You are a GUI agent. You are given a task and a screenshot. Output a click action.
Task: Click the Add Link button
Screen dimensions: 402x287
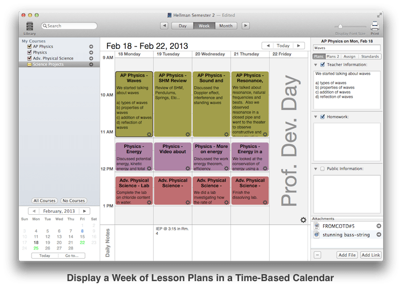[x=371, y=255]
